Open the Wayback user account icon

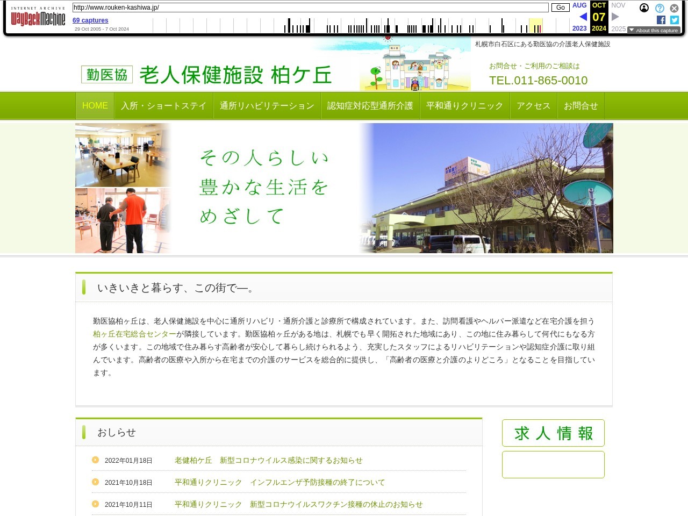click(x=644, y=8)
